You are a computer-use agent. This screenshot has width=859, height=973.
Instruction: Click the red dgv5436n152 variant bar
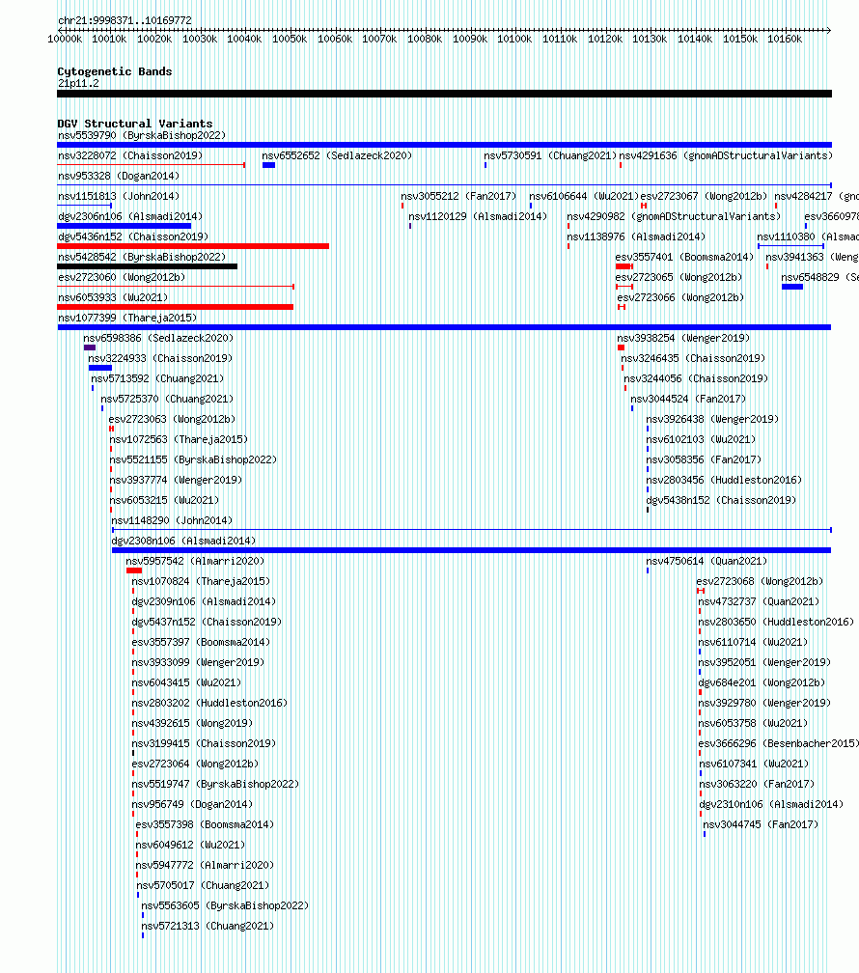(193, 246)
